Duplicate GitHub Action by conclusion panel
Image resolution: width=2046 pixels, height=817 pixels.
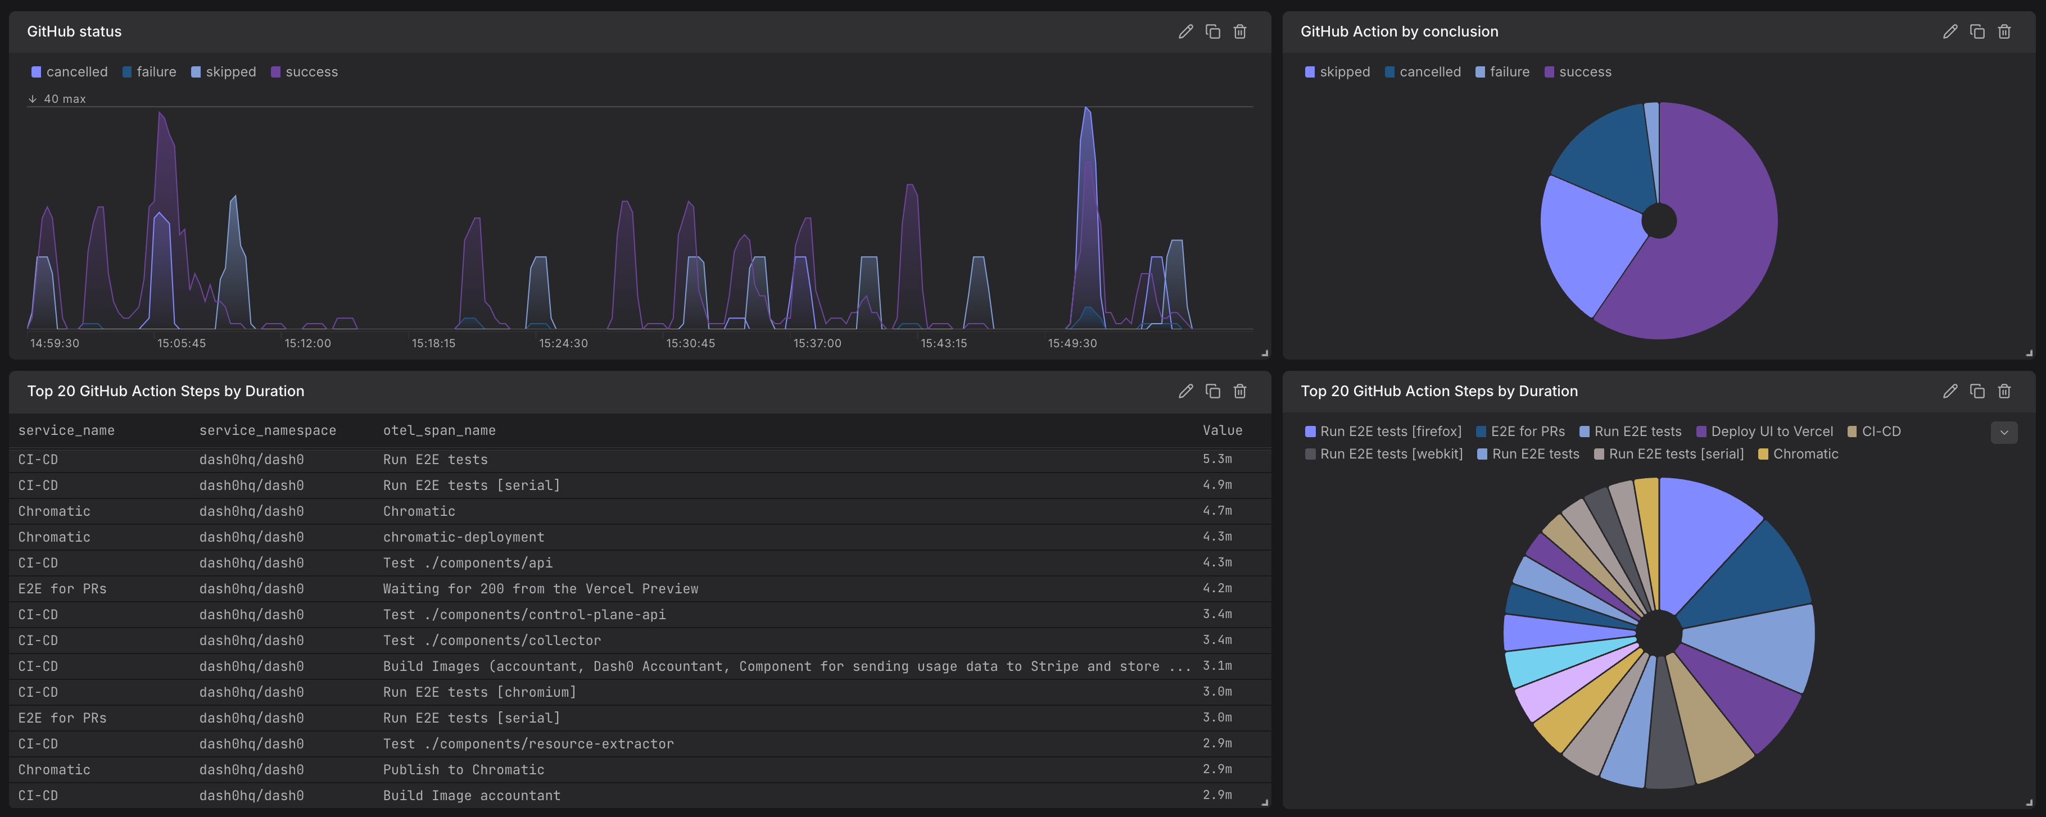click(1977, 32)
